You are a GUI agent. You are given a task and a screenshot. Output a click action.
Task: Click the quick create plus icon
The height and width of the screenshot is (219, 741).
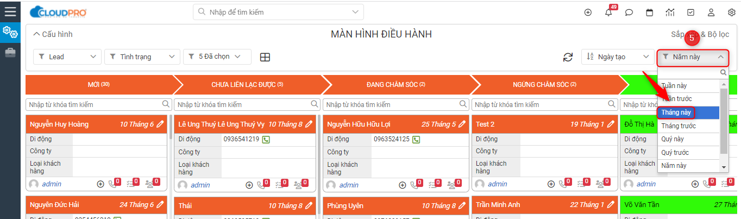pyautogui.click(x=588, y=12)
